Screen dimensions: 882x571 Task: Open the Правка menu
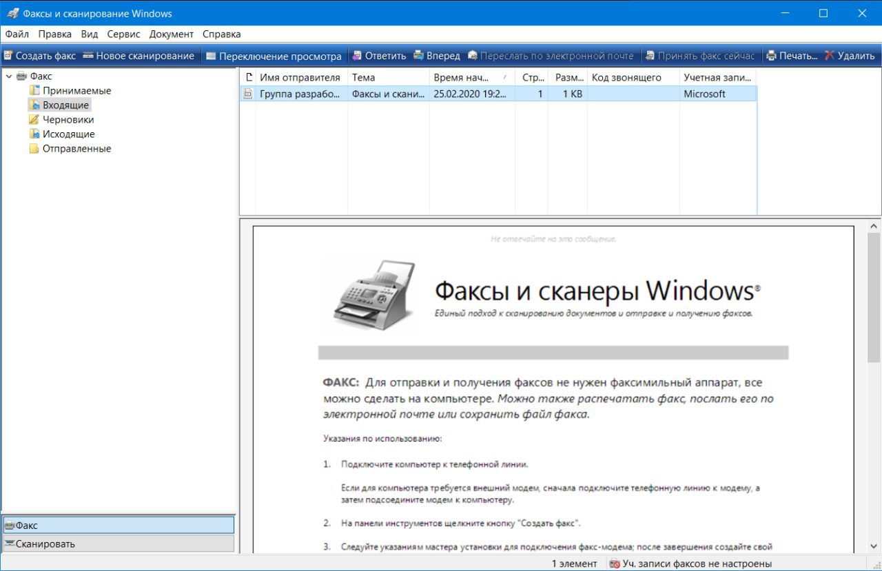click(55, 34)
